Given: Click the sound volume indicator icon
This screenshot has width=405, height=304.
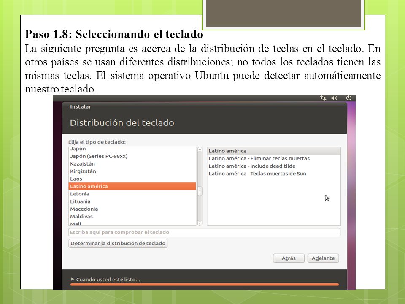Looking at the screenshot, I should coord(335,98).
